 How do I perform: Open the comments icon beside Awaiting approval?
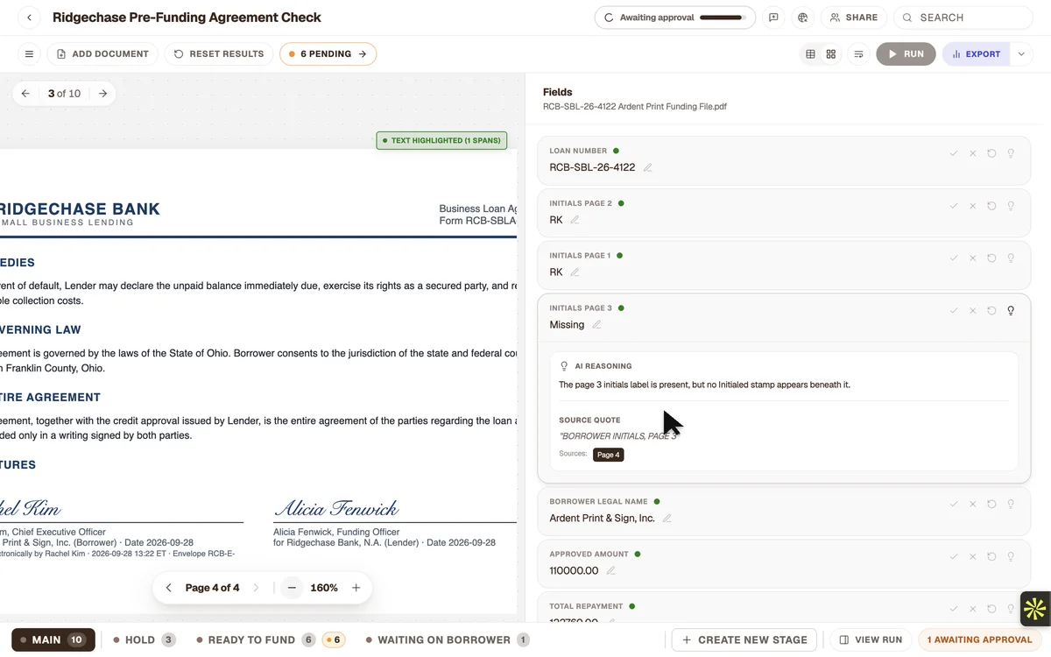[x=773, y=18]
